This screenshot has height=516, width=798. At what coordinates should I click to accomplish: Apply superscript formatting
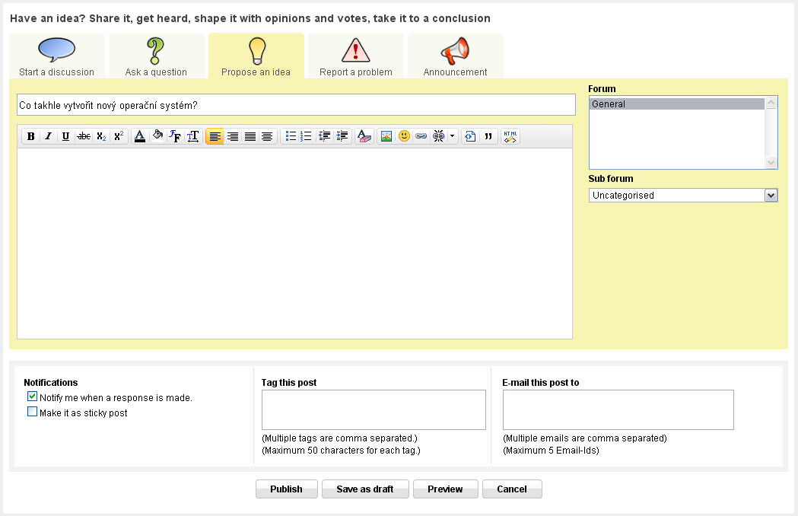click(x=119, y=136)
